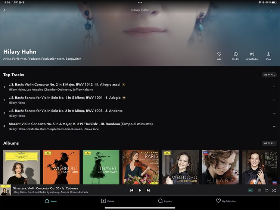The width and height of the screenshot is (280, 210).
Task: Start the Artist Radio
Action: coord(252,56)
